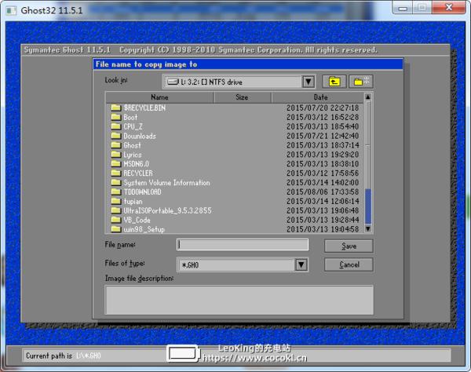471x372 pixels.
Task: Select the Ghost folder icon
Action: (116, 145)
